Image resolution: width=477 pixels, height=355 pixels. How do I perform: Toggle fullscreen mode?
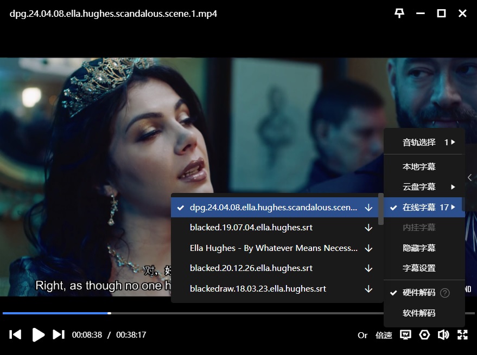462,335
